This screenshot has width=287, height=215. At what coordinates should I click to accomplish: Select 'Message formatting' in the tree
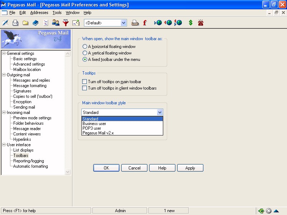click(30, 86)
